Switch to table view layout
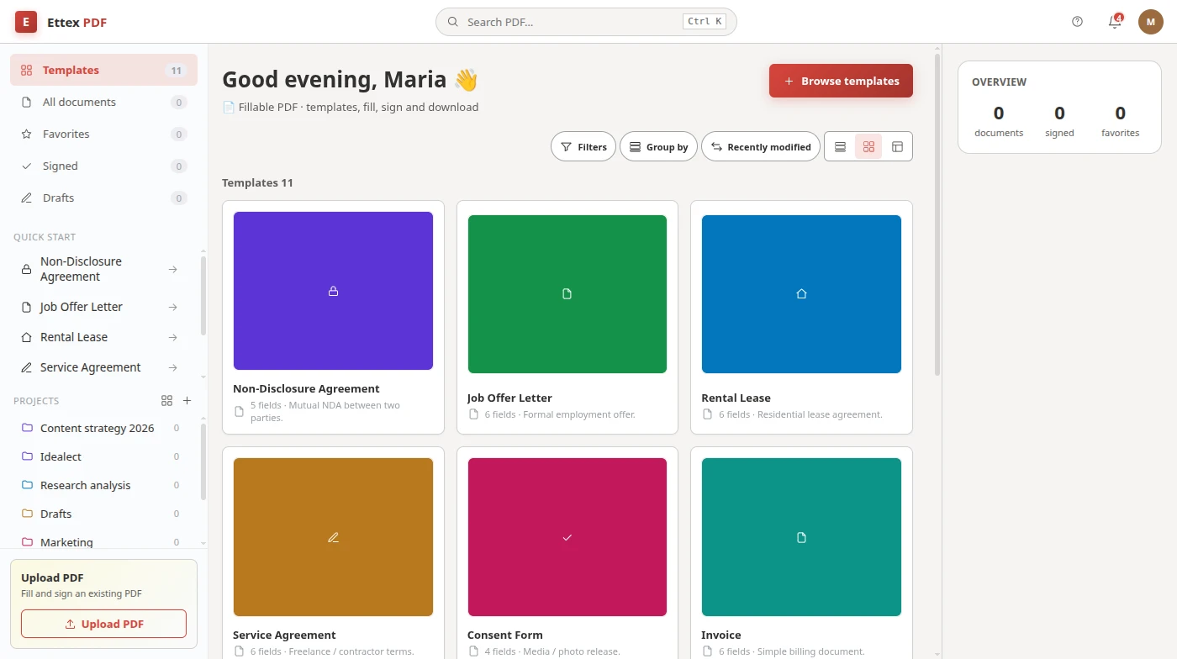Image resolution: width=1177 pixels, height=659 pixels. tap(897, 147)
